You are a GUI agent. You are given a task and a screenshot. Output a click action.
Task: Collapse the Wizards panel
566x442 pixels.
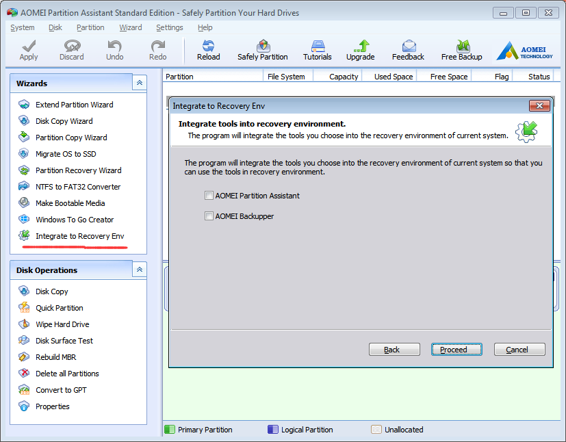140,83
